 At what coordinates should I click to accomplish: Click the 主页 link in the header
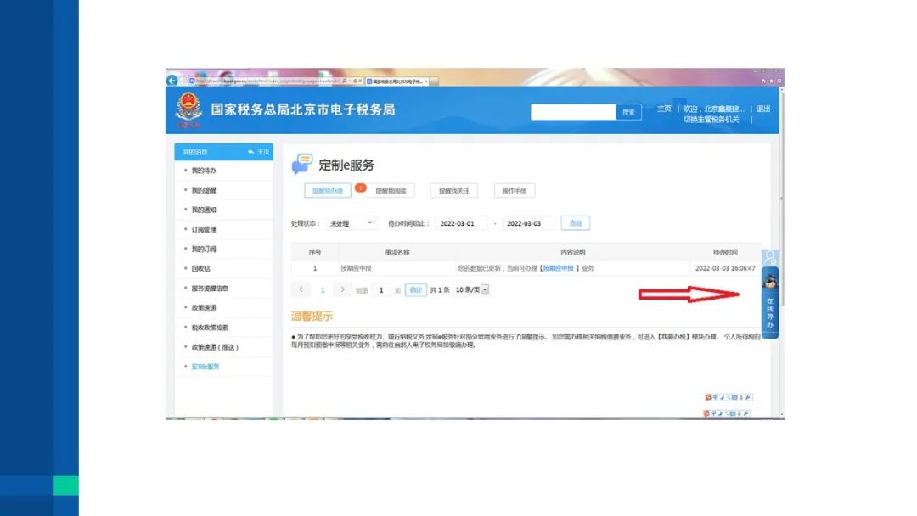664,109
